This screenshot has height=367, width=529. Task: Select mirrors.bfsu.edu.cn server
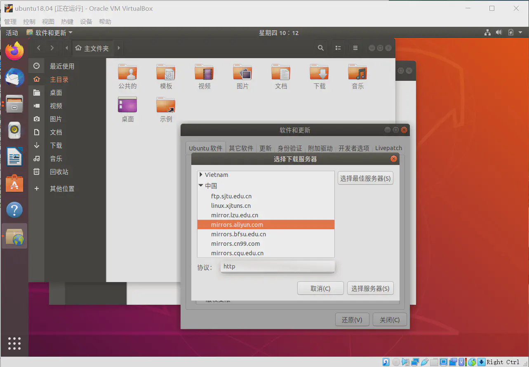pyautogui.click(x=238, y=234)
